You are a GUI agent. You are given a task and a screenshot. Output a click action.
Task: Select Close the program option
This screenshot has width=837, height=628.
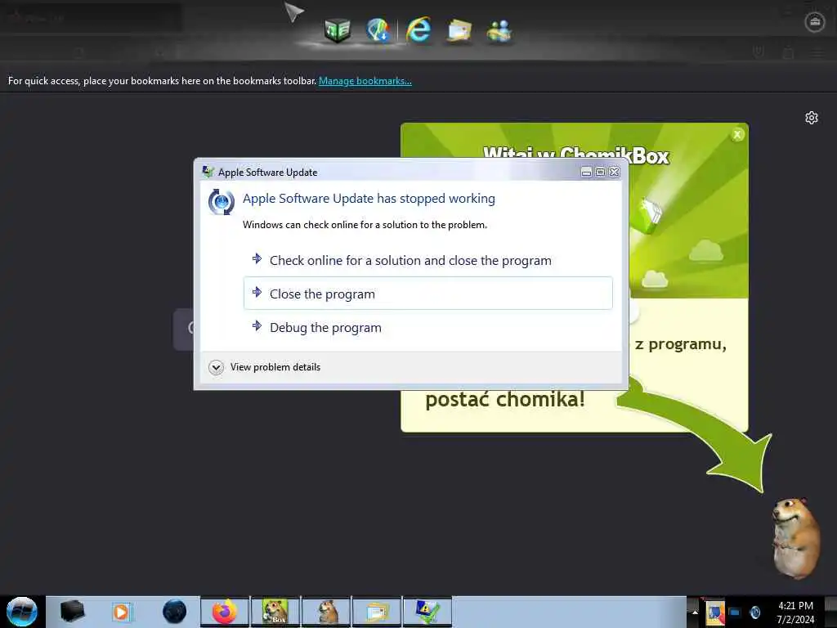[x=428, y=294]
